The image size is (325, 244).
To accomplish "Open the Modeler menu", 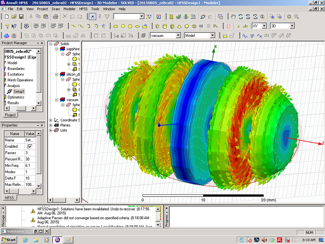I will (x=69, y=9).
